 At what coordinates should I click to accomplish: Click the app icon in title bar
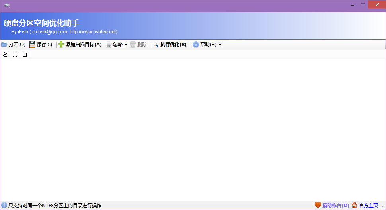(x=7, y=5)
